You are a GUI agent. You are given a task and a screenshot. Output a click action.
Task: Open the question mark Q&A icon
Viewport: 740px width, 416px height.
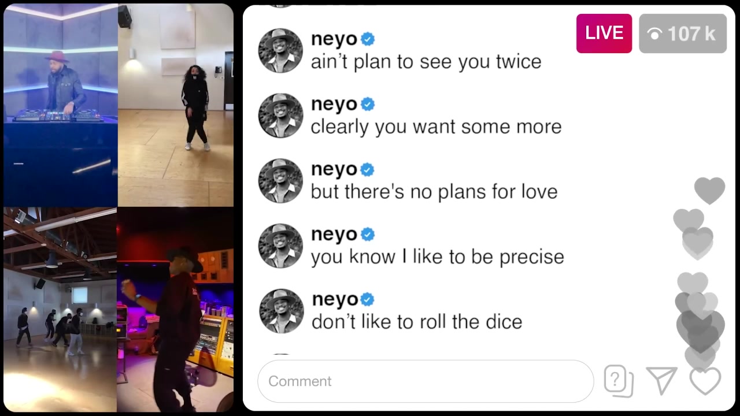tap(619, 381)
